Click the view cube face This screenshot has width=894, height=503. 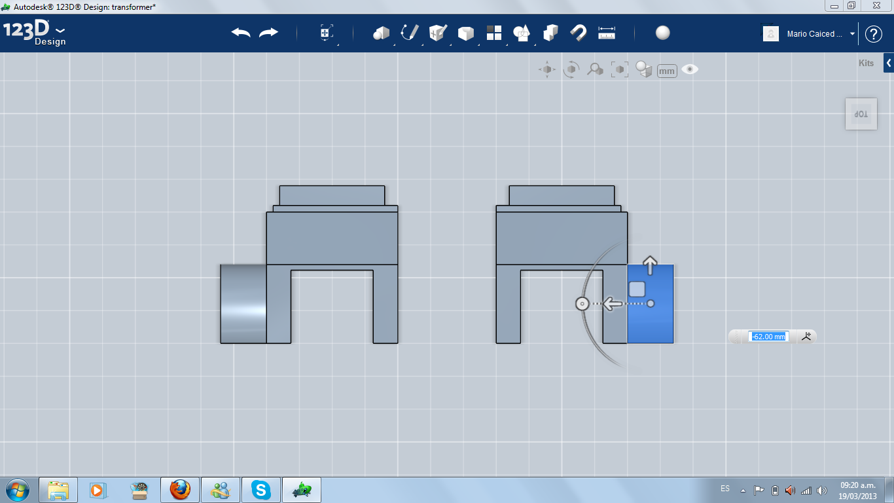click(x=861, y=114)
